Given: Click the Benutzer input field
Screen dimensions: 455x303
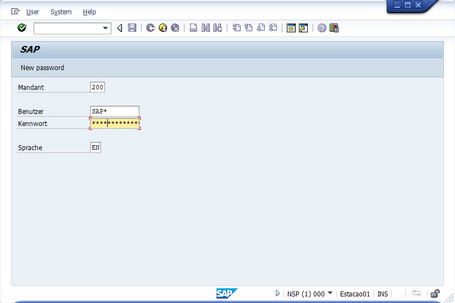Looking at the screenshot, I should coord(114,111).
